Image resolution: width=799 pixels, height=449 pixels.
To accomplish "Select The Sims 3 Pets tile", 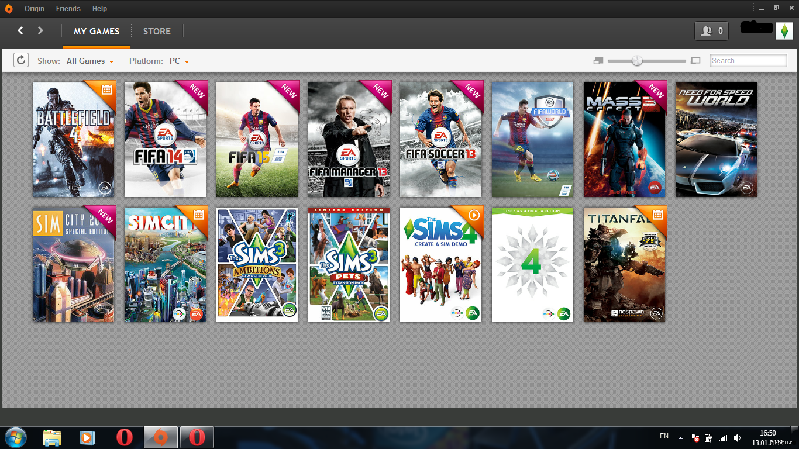I will click(x=349, y=264).
